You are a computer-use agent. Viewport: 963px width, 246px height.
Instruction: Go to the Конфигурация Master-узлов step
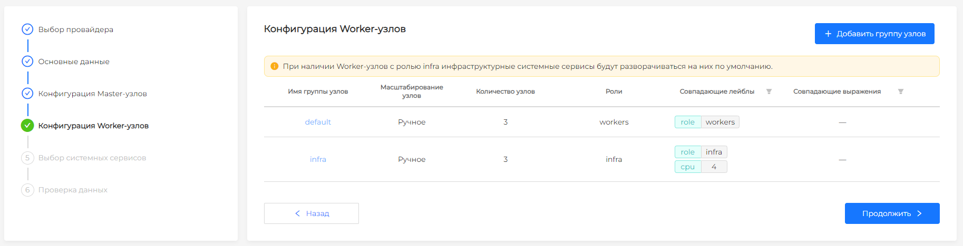click(92, 94)
